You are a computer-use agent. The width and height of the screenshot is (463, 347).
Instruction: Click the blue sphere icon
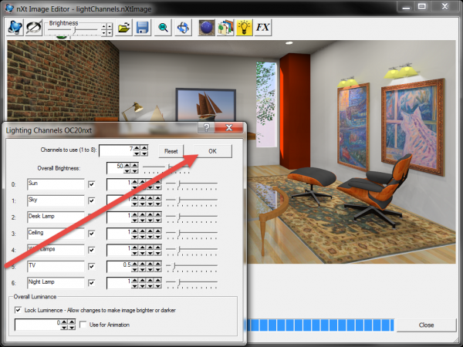pos(206,28)
